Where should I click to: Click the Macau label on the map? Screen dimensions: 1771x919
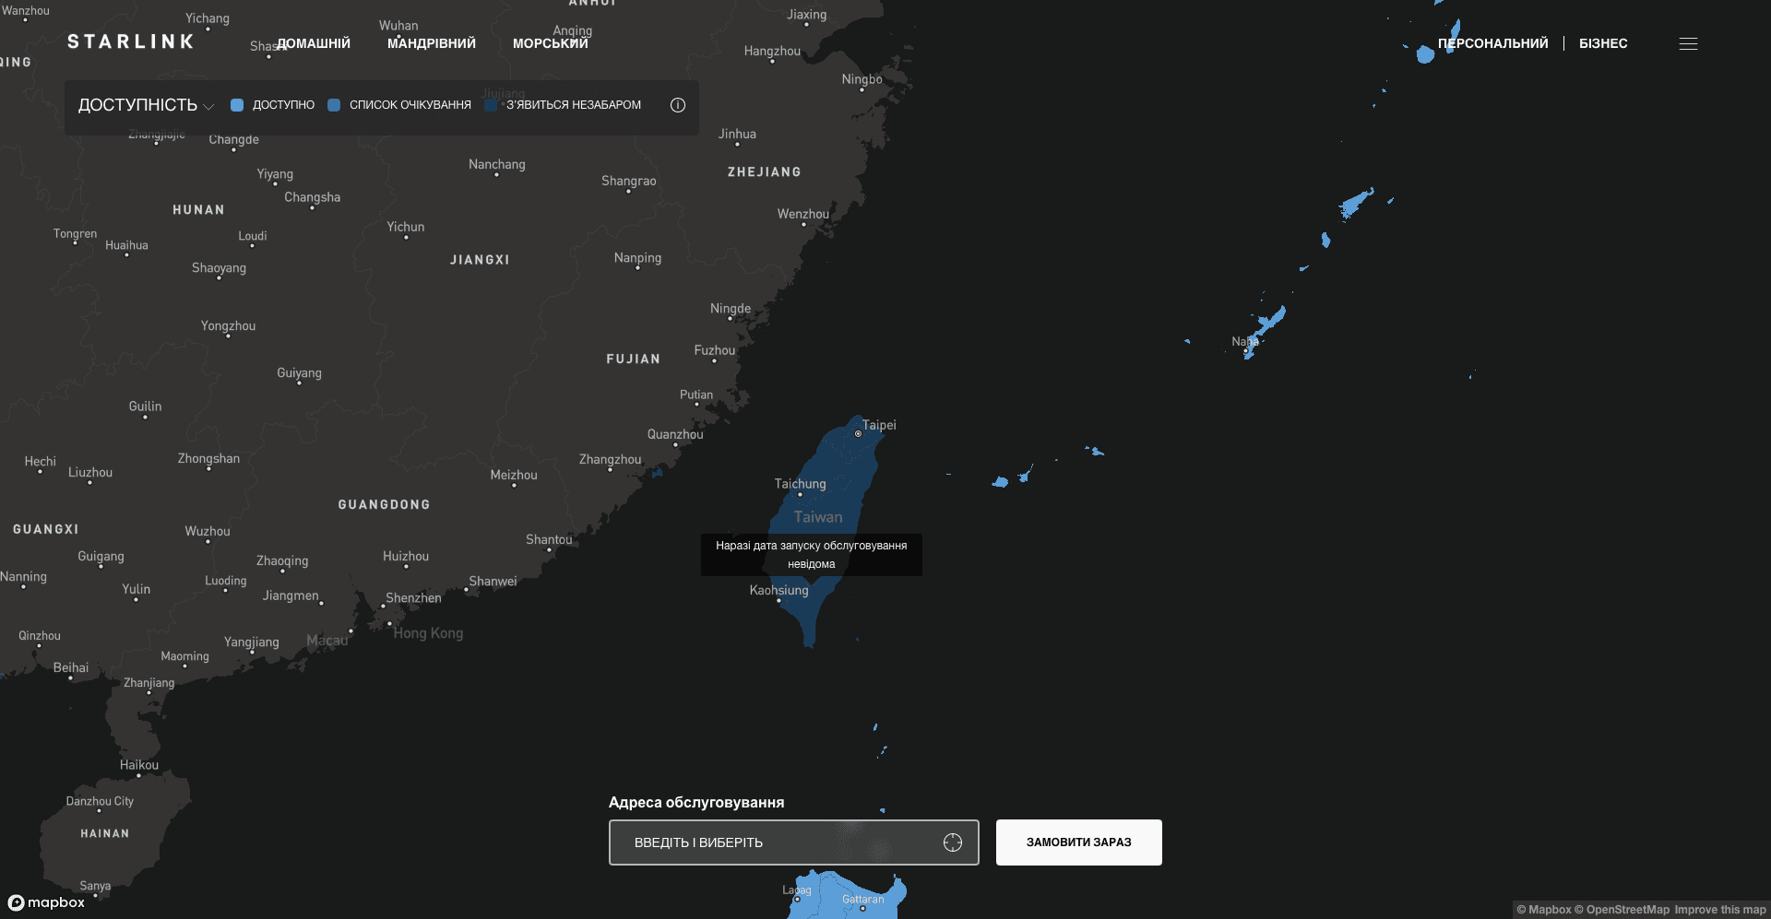click(x=327, y=641)
